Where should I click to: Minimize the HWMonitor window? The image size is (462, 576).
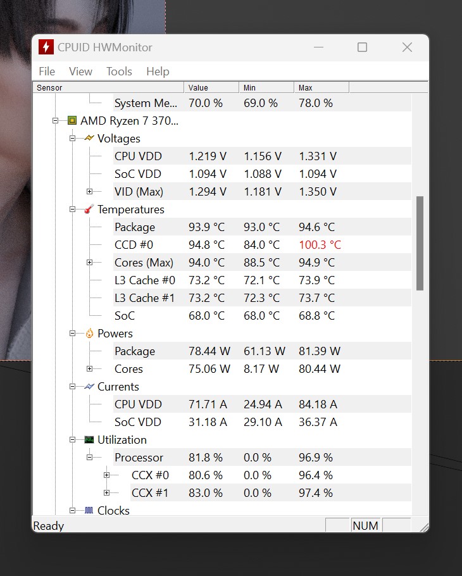(x=318, y=47)
